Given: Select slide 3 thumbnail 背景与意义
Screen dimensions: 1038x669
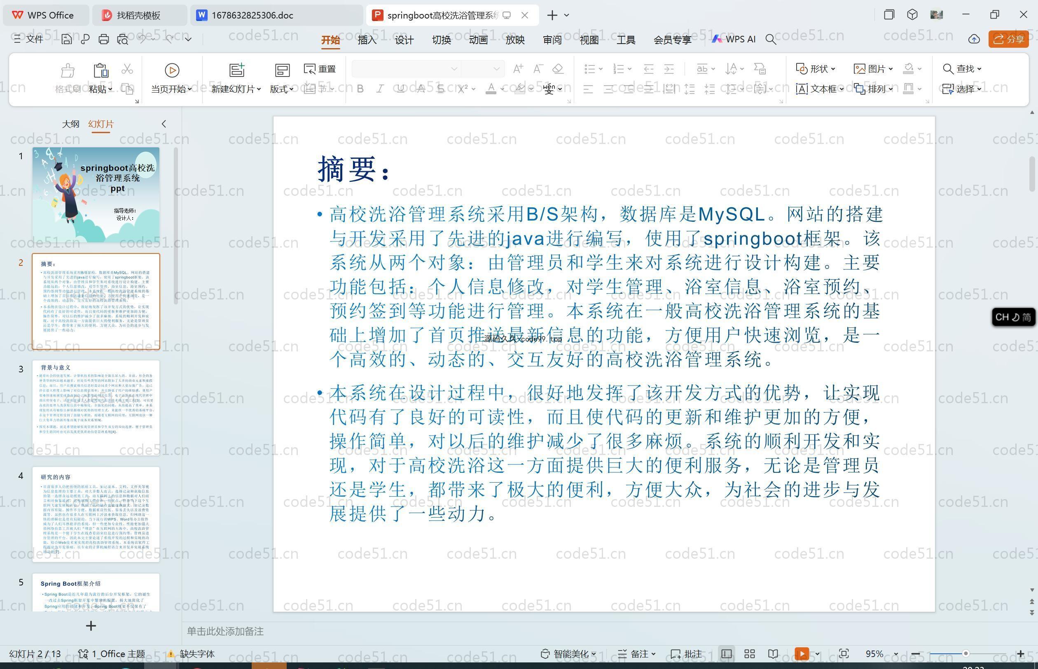Looking at the screenshot, I should coord(96,408).
